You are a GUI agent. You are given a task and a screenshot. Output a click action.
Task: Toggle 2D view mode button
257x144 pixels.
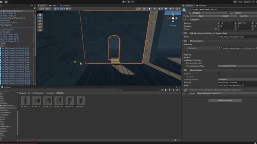[144, 9]
